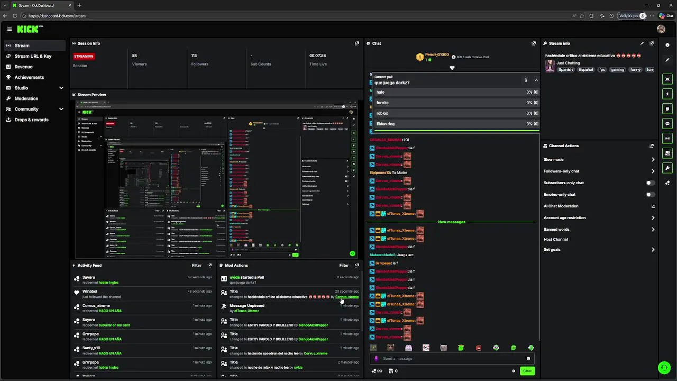Click the pencil icon in right sidebar
The width and height of the screenshot is (677, 381).
(667, 59)
